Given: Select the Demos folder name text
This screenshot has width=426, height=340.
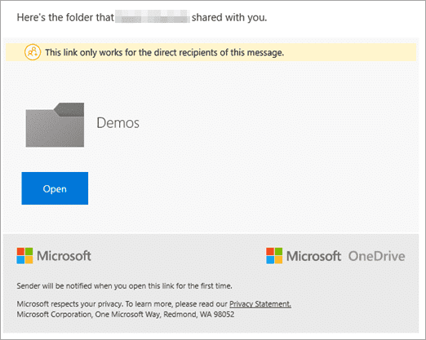Looking at the screenshot, I should pos(118,123).
